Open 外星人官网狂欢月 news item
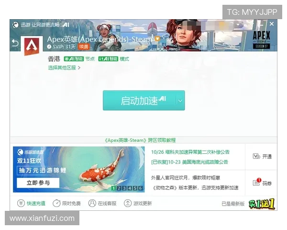 [x=186, y=178]
